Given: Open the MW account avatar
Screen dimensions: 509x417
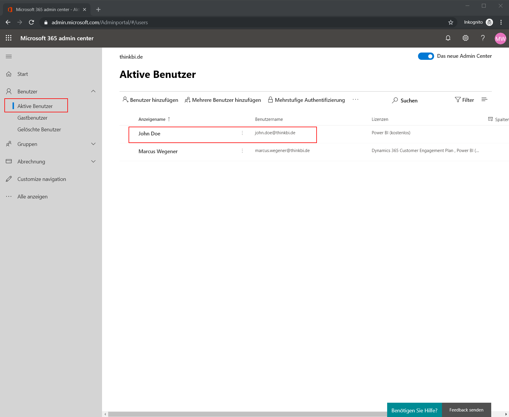Looking at the screenshot, I should pos(501,39).
